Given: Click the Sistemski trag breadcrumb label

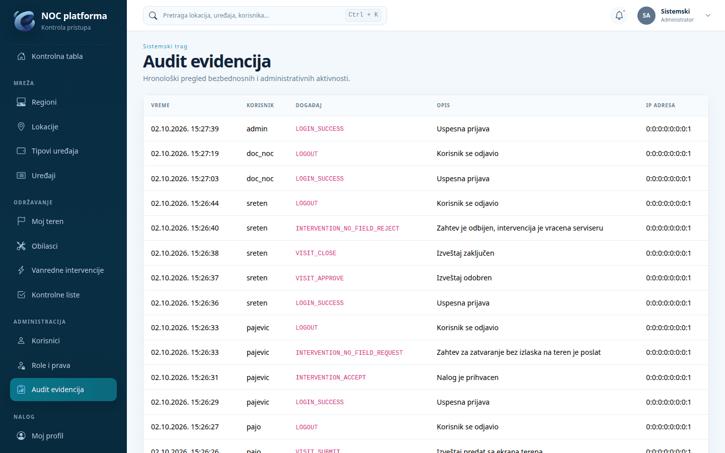Looking at the screenshot, I should 165,46.
